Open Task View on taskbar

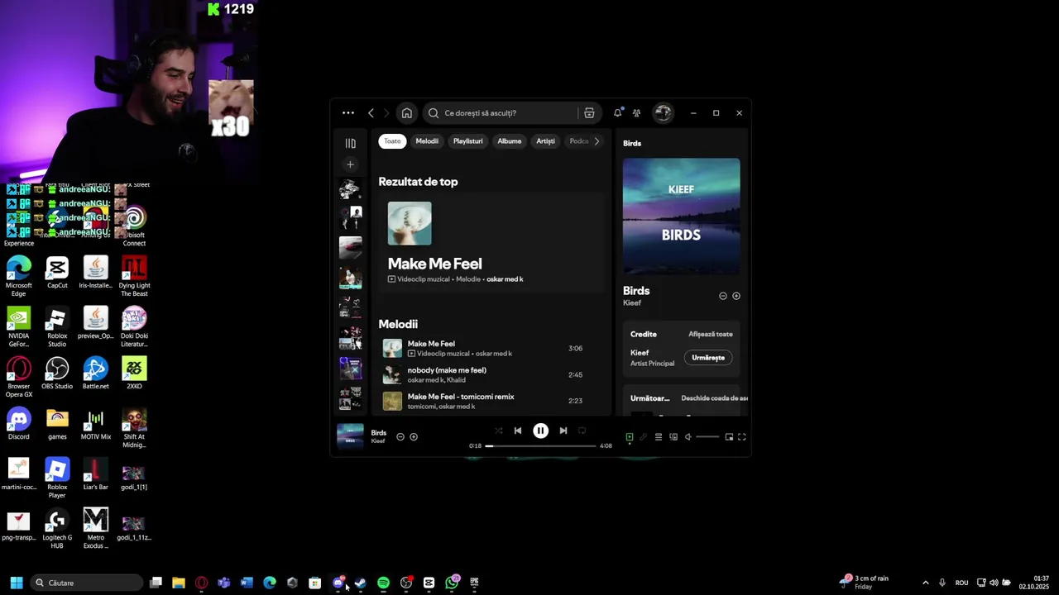click(x=156, y=583)
